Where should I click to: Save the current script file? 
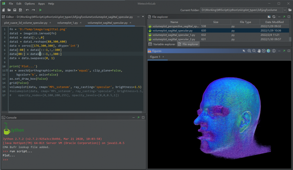point(15,10)
